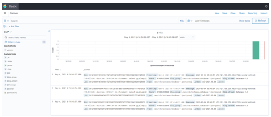This screenshot has width=271, height=117.
Task: Sort by Time column header
Action: [58, 70]
